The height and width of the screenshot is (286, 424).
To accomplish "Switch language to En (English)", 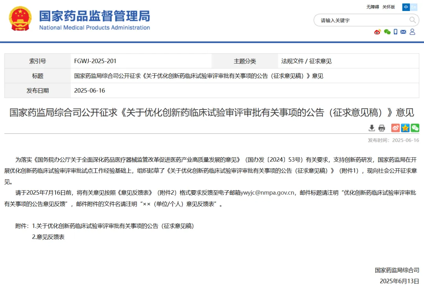I will [x=414, y=7].
